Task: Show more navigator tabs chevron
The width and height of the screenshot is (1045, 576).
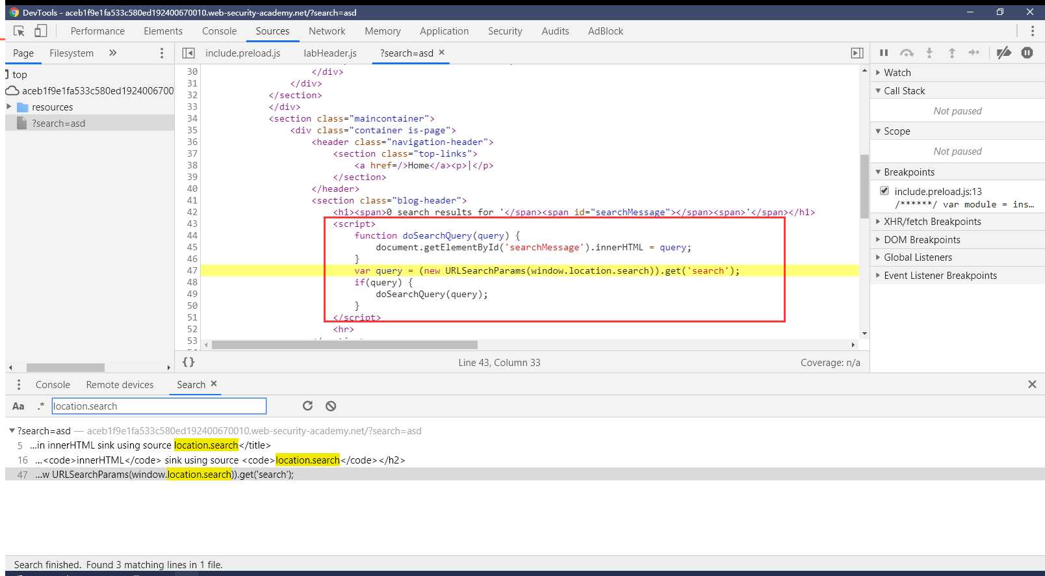Action: click(x=112, y=53)
